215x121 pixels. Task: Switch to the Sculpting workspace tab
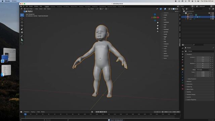click(59, 7)
